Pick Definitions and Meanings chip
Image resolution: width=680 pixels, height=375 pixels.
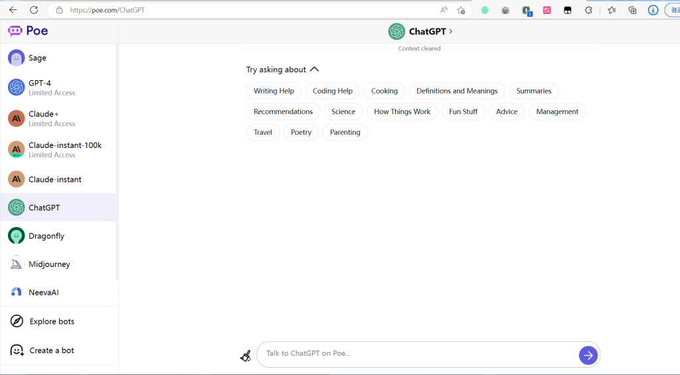457,91
